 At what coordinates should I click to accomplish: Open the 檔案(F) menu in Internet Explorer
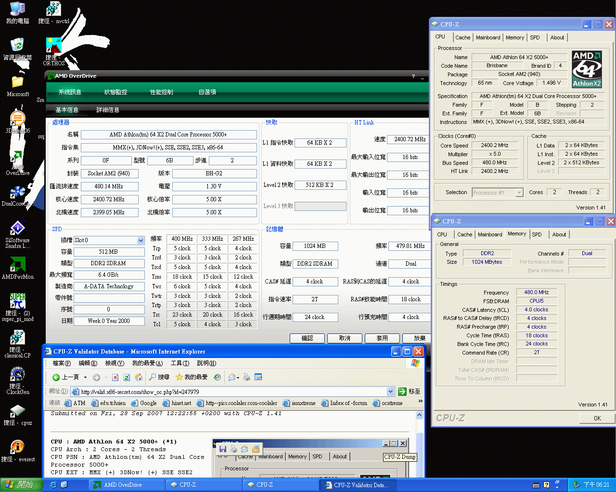pos(61,364)
